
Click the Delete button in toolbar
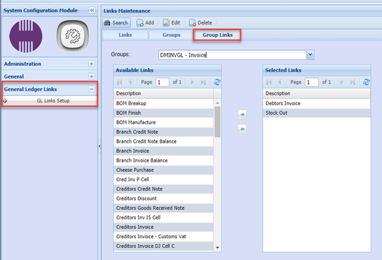coord(200,22)
